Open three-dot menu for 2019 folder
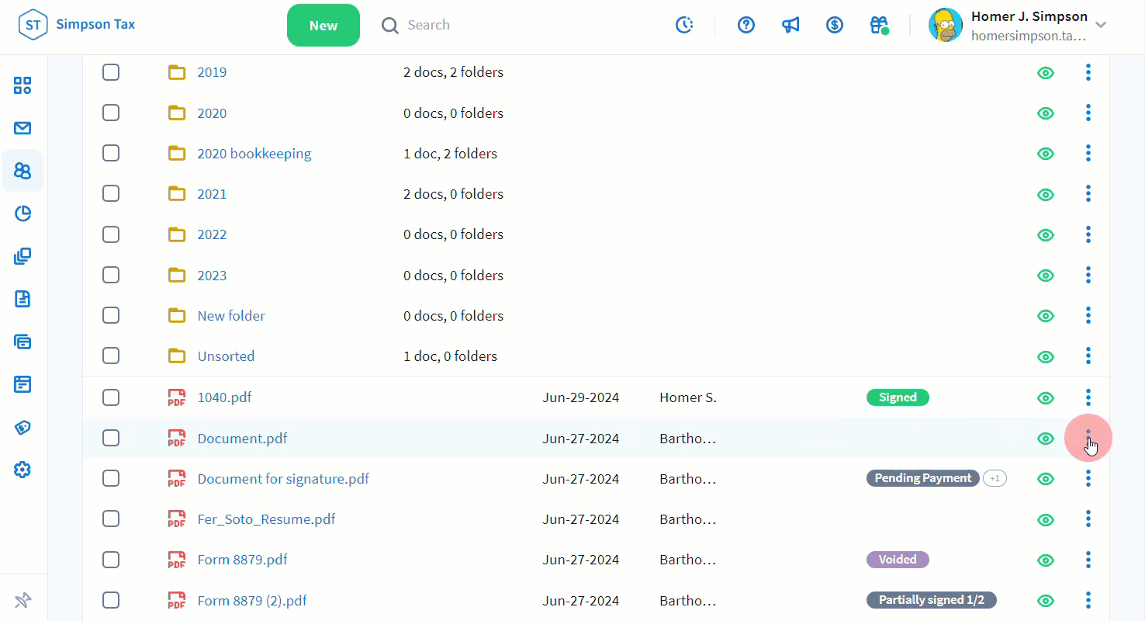 pos(1088,72)
